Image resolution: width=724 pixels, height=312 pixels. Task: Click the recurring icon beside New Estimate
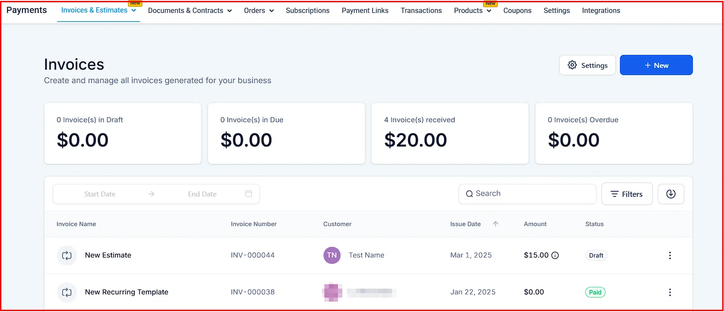[67, 255]
